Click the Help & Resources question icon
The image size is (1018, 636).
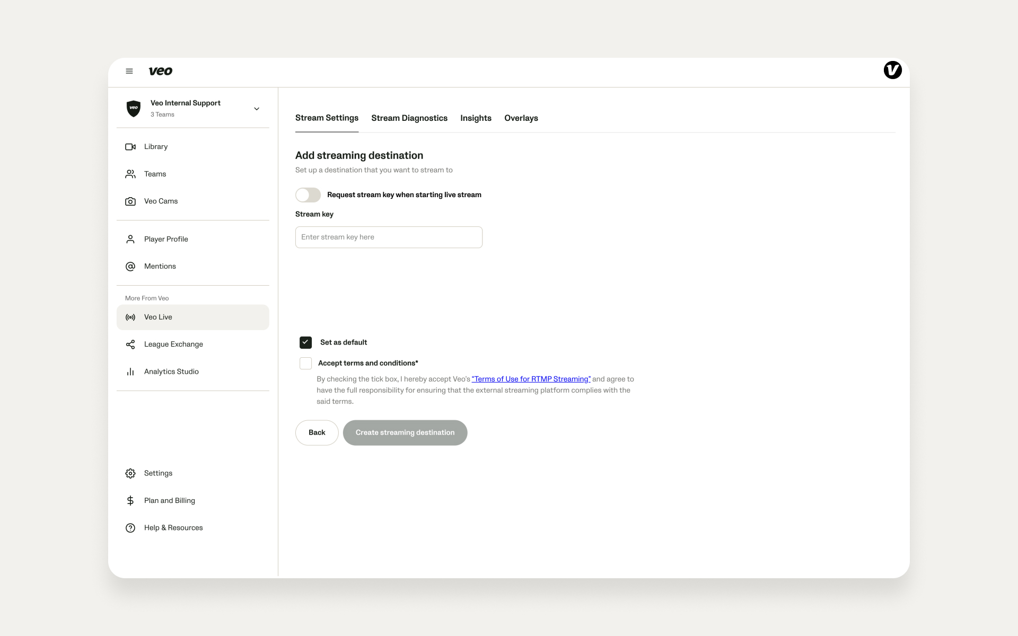pos(130,528)
